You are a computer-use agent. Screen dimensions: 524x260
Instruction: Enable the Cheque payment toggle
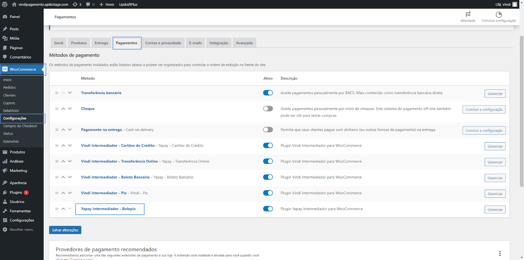tap(268, 109)
